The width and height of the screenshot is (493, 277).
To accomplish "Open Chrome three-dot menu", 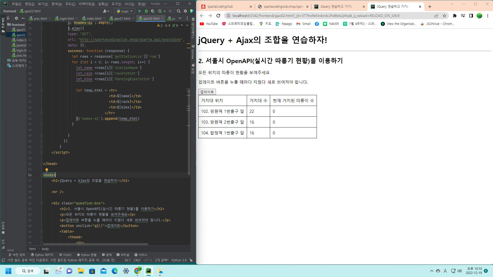I will pos(488,16).
